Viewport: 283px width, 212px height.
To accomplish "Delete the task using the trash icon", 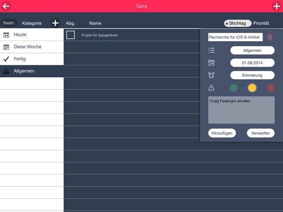I will pyautogui.click(x=270, y=38).
